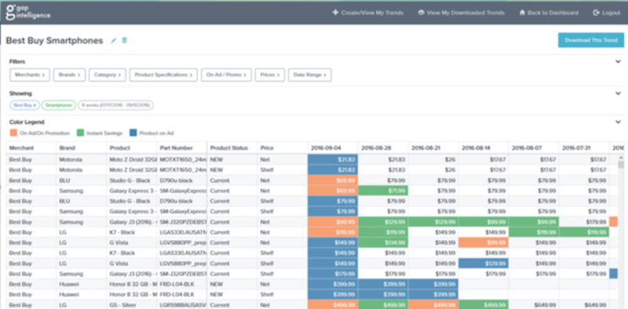This screenshot has height=309, width=628.
Task: Click the 8 weeks date range tag
Action: (x=115, y=105)
